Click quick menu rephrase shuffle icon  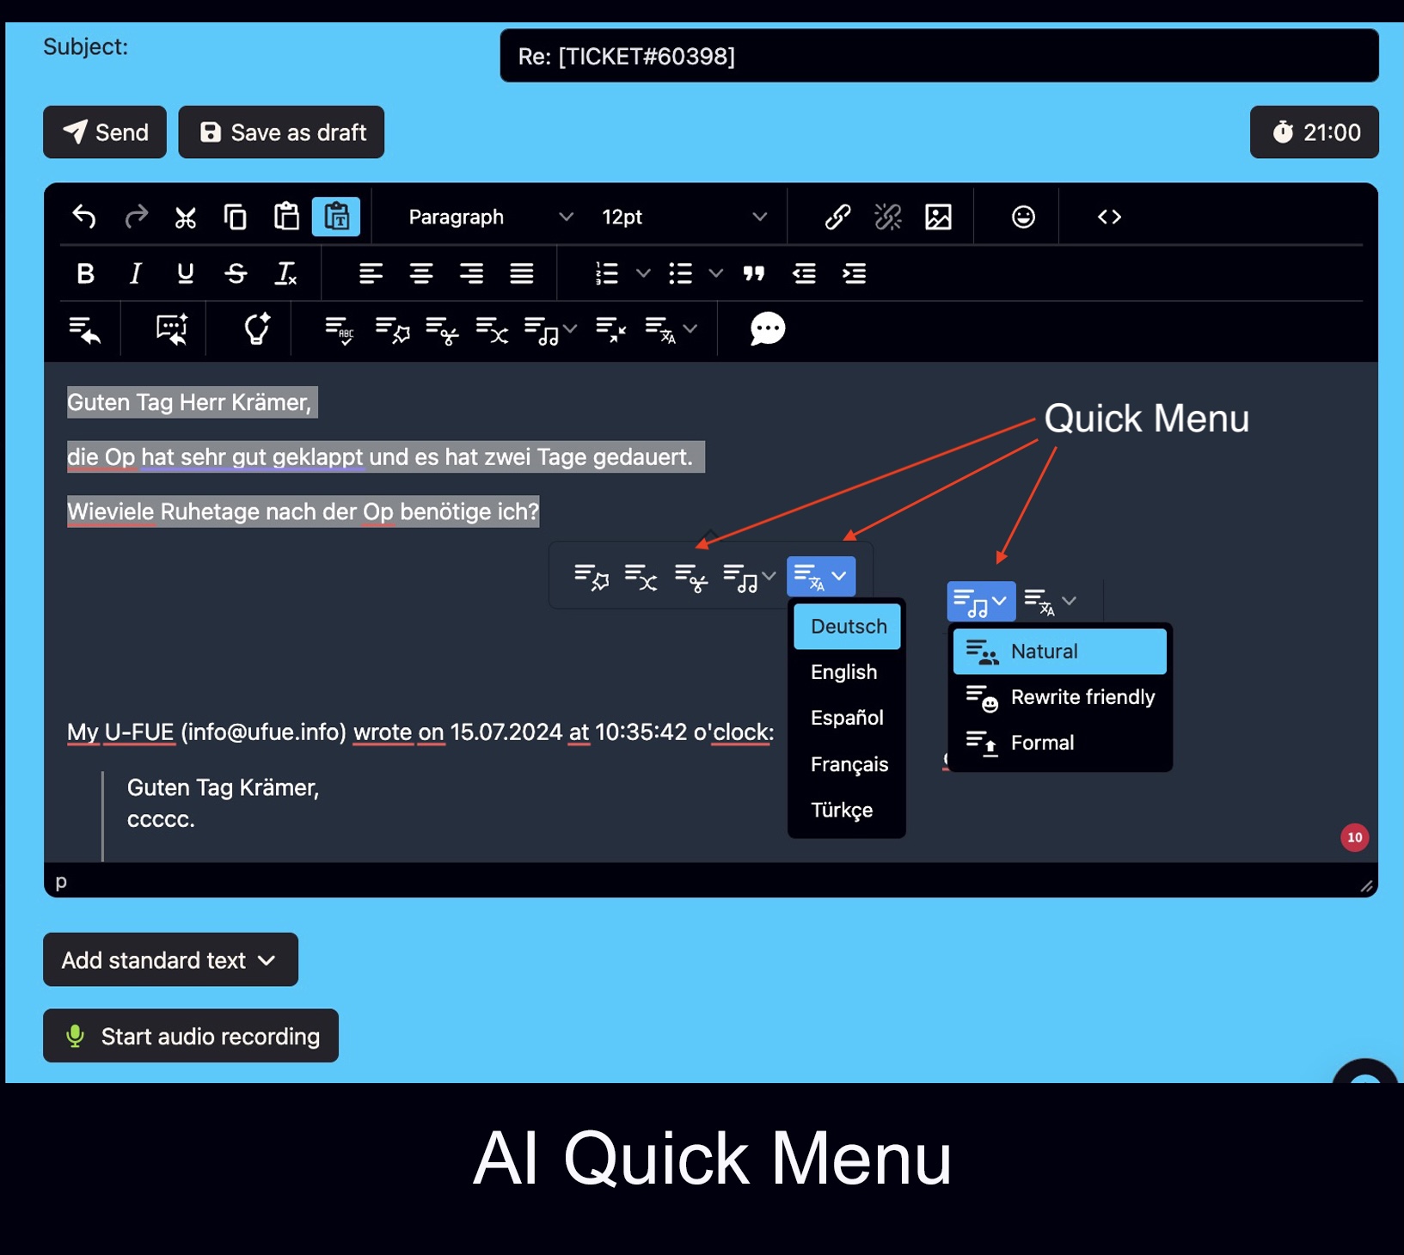click(x=641, y=577)
